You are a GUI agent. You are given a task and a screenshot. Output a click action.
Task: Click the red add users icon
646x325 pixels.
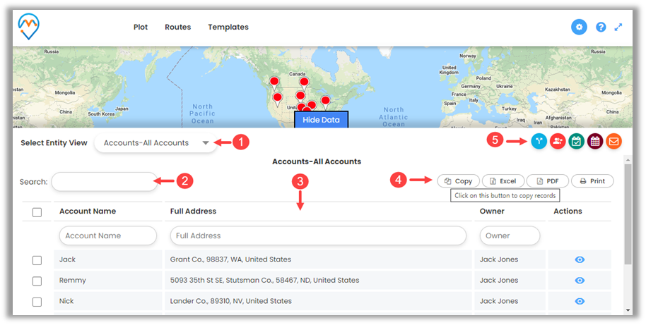click(558, 141)
